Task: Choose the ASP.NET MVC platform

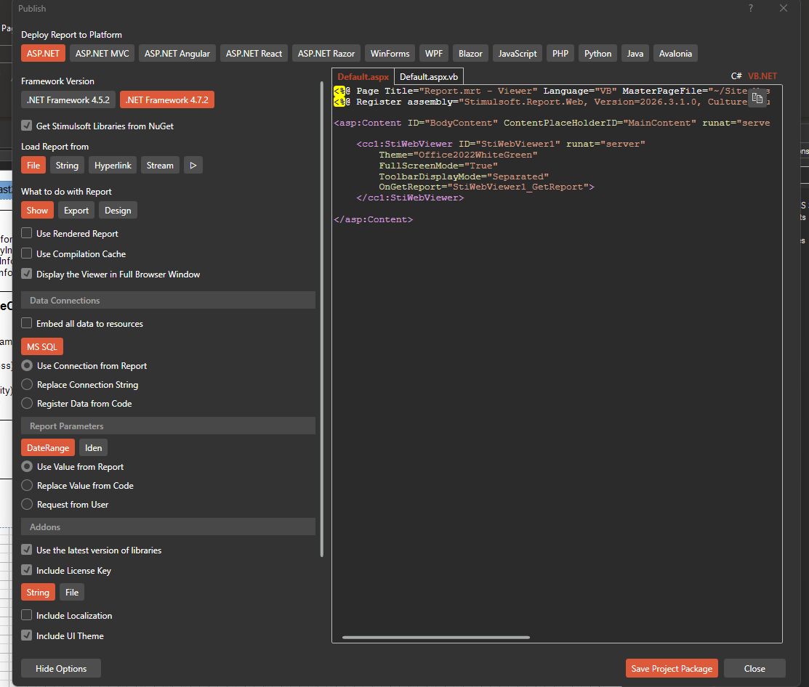Action: coord(102,54)
